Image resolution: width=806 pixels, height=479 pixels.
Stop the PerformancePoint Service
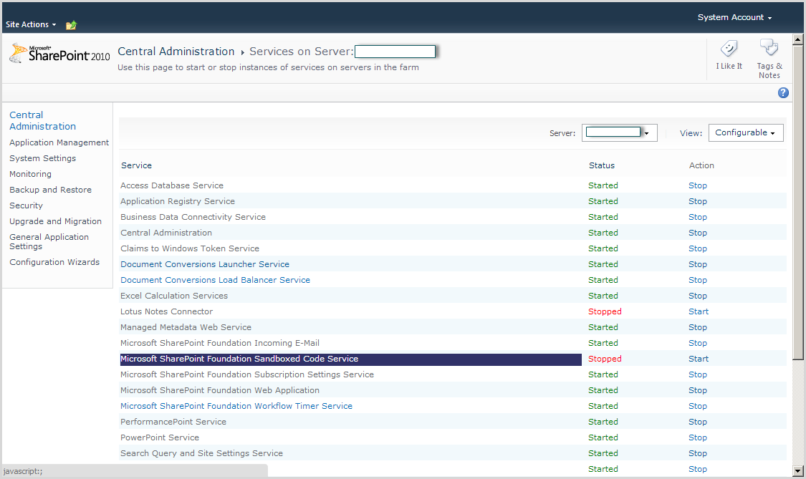click(x=698, y=422)
